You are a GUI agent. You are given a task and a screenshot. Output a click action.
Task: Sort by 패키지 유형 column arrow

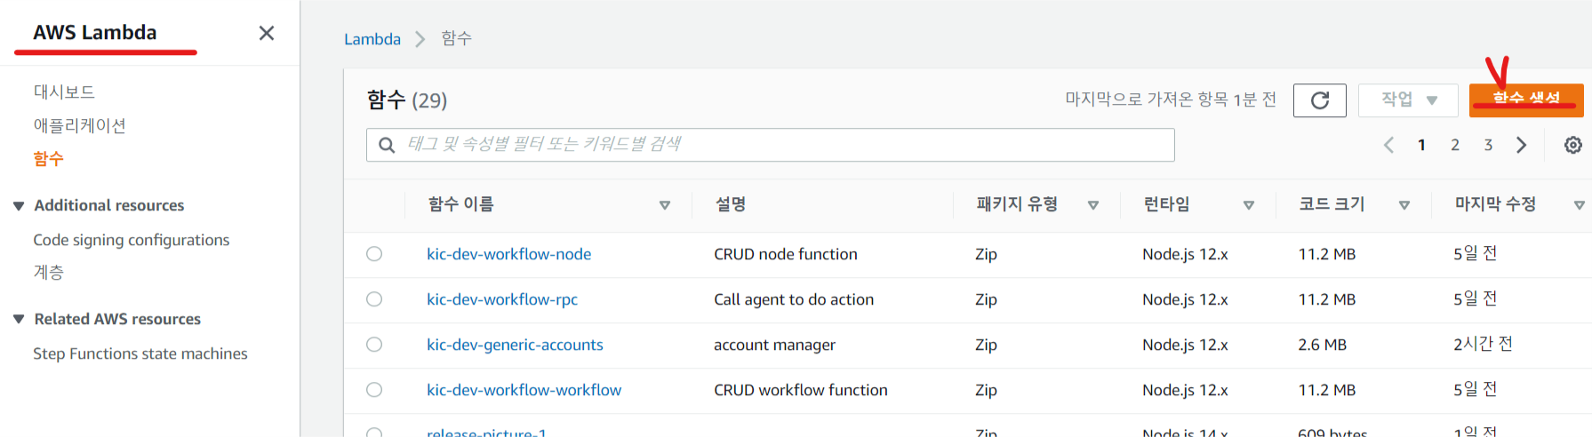pyautogui.click(x=1093, y=205)
